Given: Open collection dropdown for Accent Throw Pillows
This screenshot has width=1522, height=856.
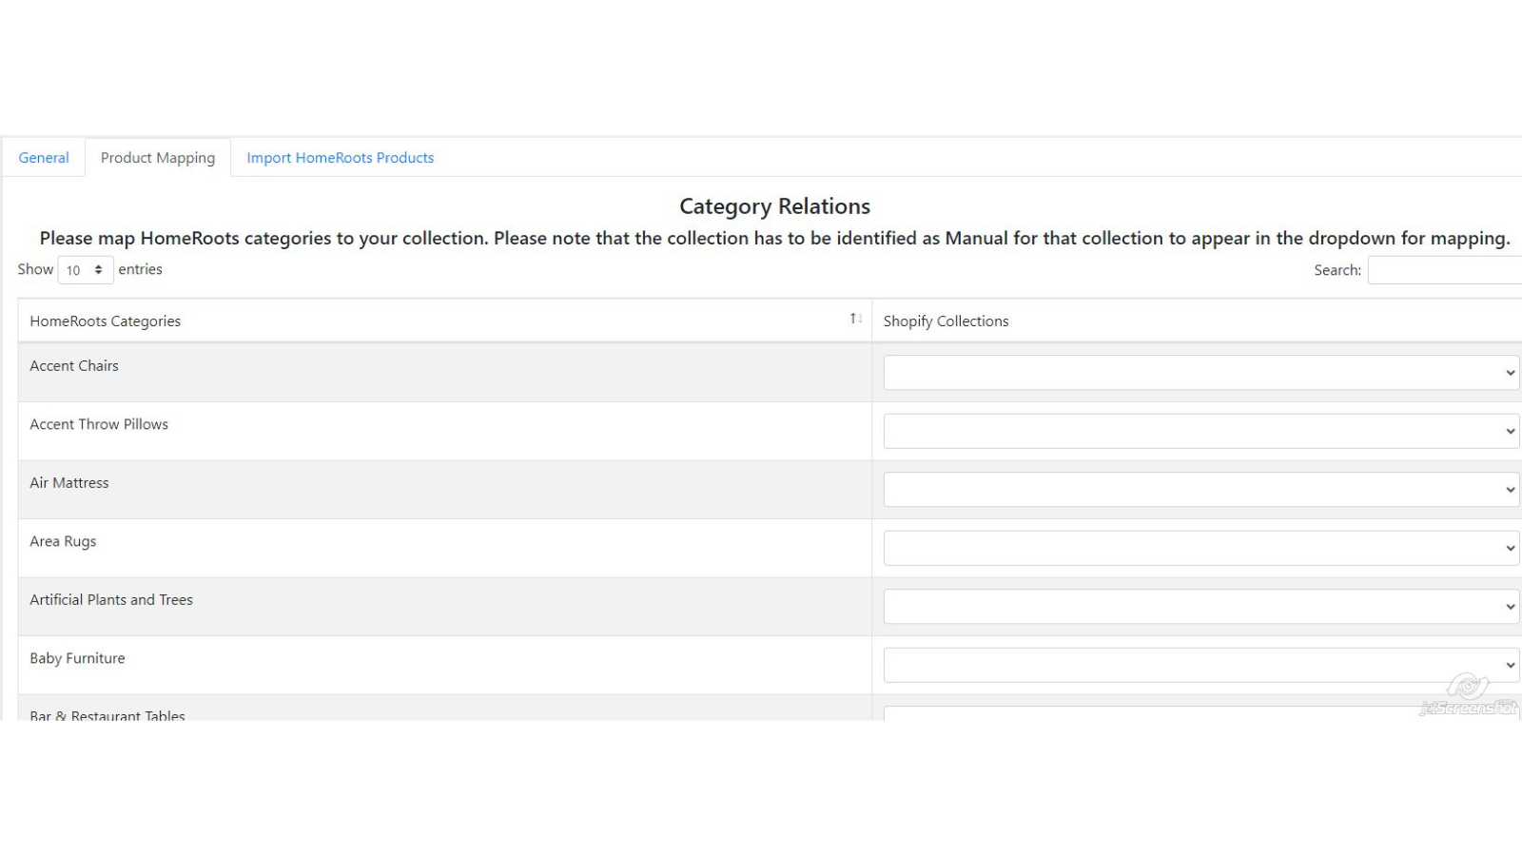Looking at the screenshot, I should [x=1201, y=431].
